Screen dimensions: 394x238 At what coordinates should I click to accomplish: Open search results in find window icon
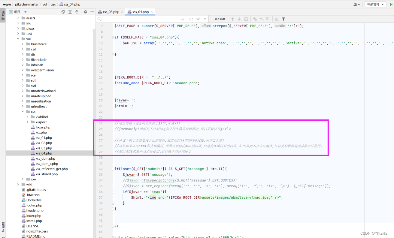pos(277,19)
